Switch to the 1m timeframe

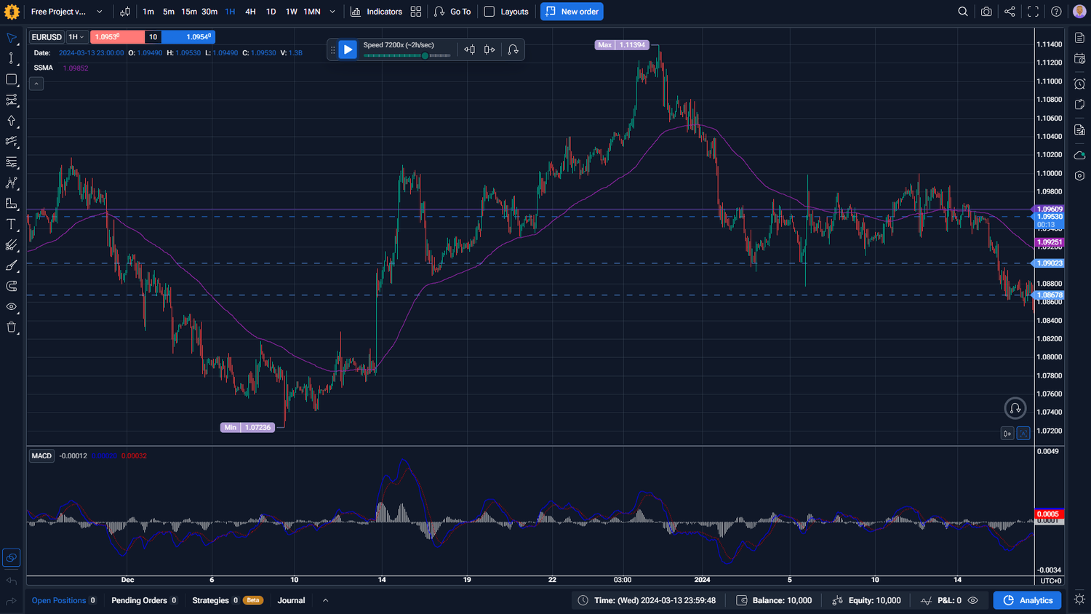pyautogui.click(x=148, y=12)
